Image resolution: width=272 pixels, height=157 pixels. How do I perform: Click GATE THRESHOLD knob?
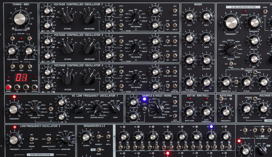click(206, 112)
